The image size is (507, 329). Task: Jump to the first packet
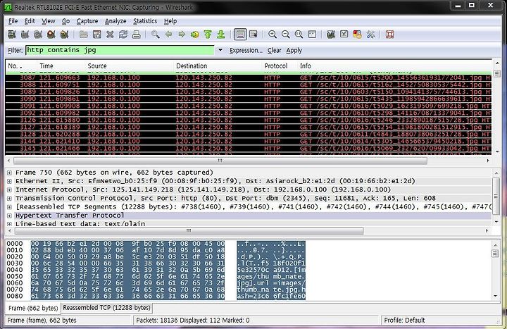208,35
